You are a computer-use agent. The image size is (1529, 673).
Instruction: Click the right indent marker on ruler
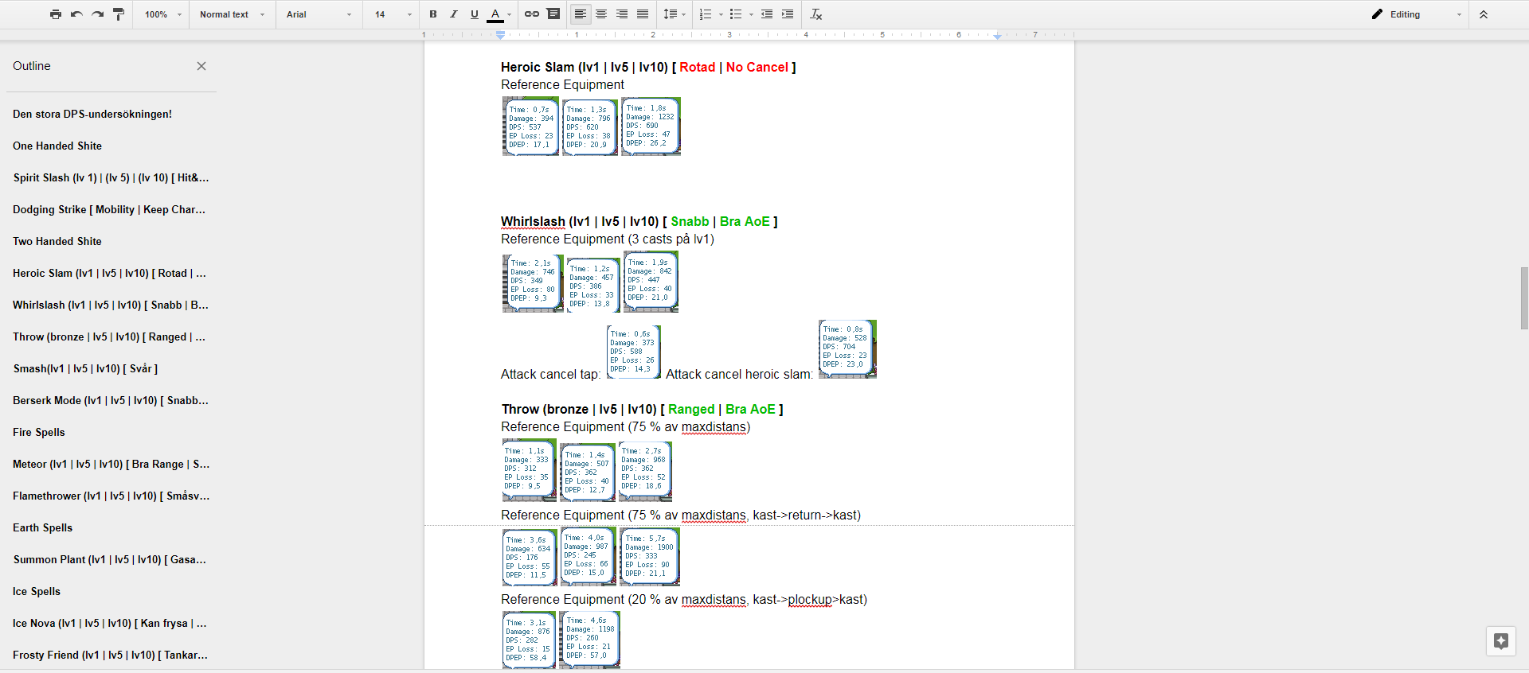pos(998,36)
